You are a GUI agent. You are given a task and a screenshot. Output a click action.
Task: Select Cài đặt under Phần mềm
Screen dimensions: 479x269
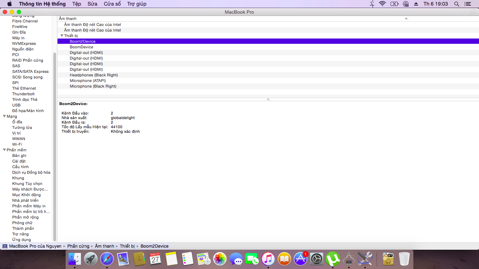19,161
